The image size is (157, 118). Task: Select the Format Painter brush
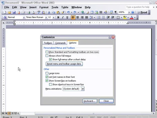[63, 13]
